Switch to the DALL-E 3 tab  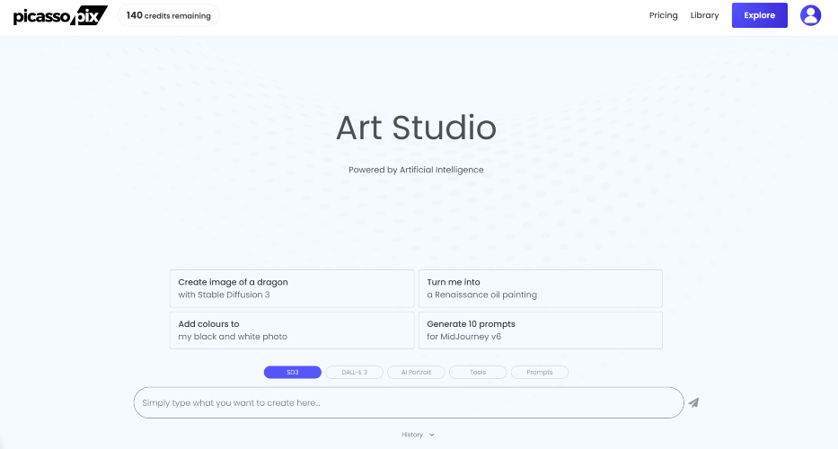point(354,372)
